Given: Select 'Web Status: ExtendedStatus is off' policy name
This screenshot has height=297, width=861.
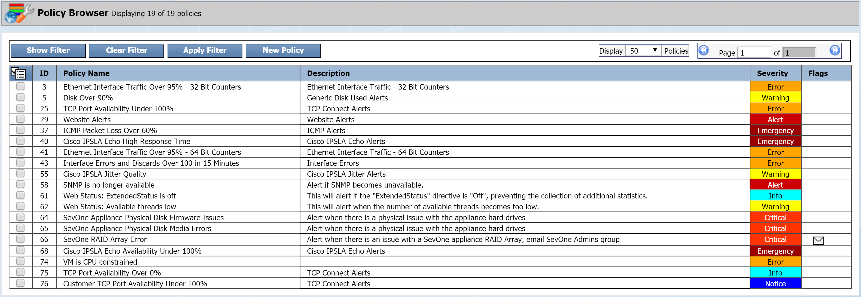Looking at the screenshot, I should (119, 196).
